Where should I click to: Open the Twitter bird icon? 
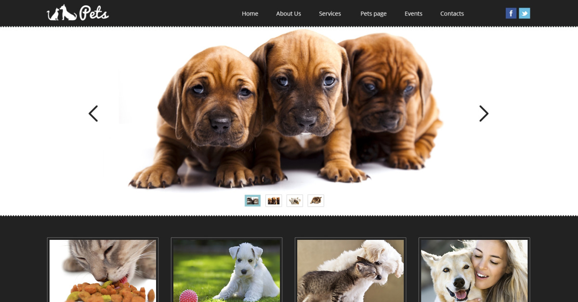point(524,13)
